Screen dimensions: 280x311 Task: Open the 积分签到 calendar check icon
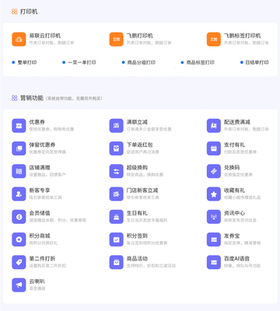coord(116,239)
